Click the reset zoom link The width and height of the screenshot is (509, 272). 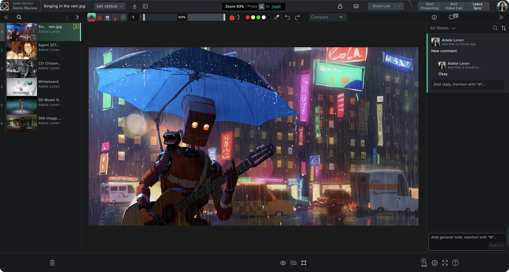276,6
